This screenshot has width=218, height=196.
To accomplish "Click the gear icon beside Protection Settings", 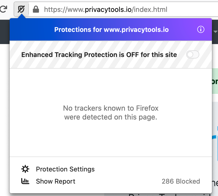I will (25, 169).
